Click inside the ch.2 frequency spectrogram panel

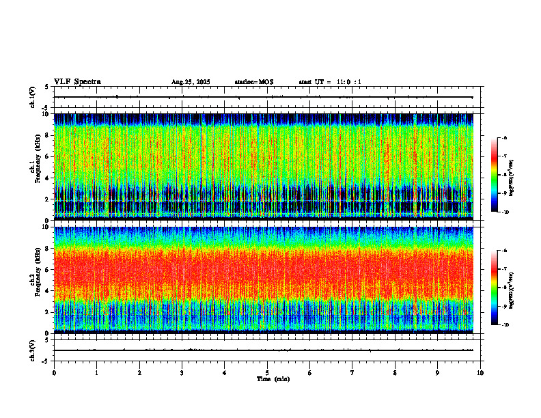264,280
